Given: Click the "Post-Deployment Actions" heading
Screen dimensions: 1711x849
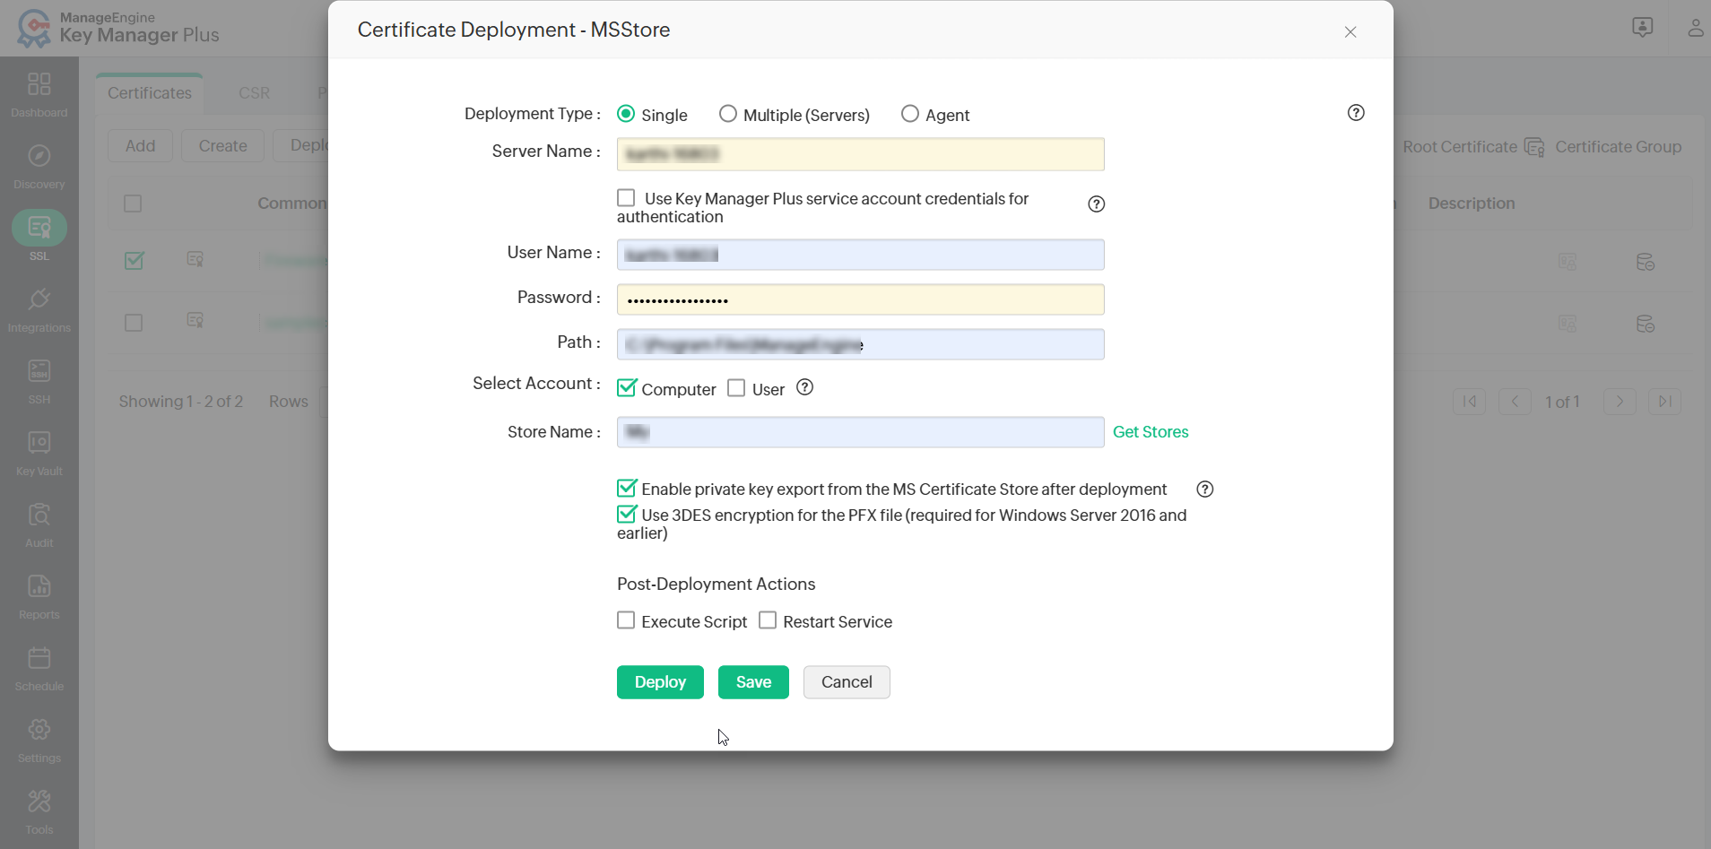Looking at the screenshot, I should (x=716, y=585).
